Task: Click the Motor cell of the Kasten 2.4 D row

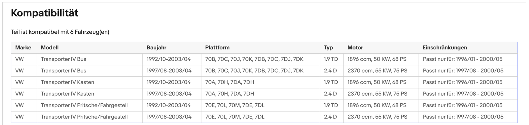Action: click(x=377, y=94)
